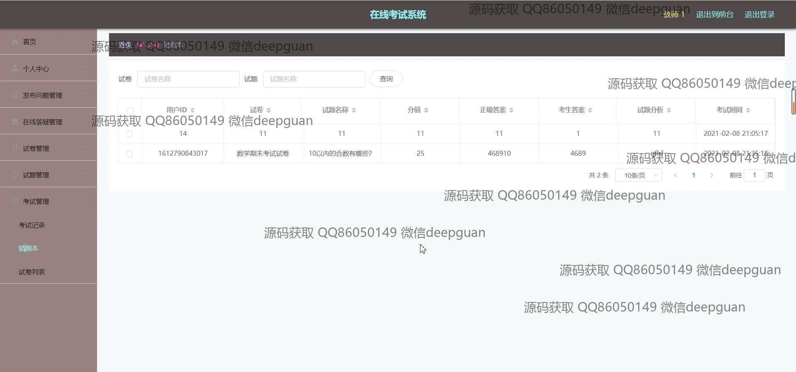Click the 数学期末考试试卷 cell
This screenshot has height=372, width=796.
coord(263,153)
